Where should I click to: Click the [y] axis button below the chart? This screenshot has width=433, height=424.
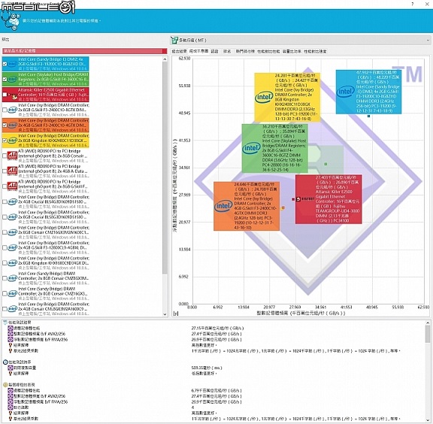(x=176, y=313)
